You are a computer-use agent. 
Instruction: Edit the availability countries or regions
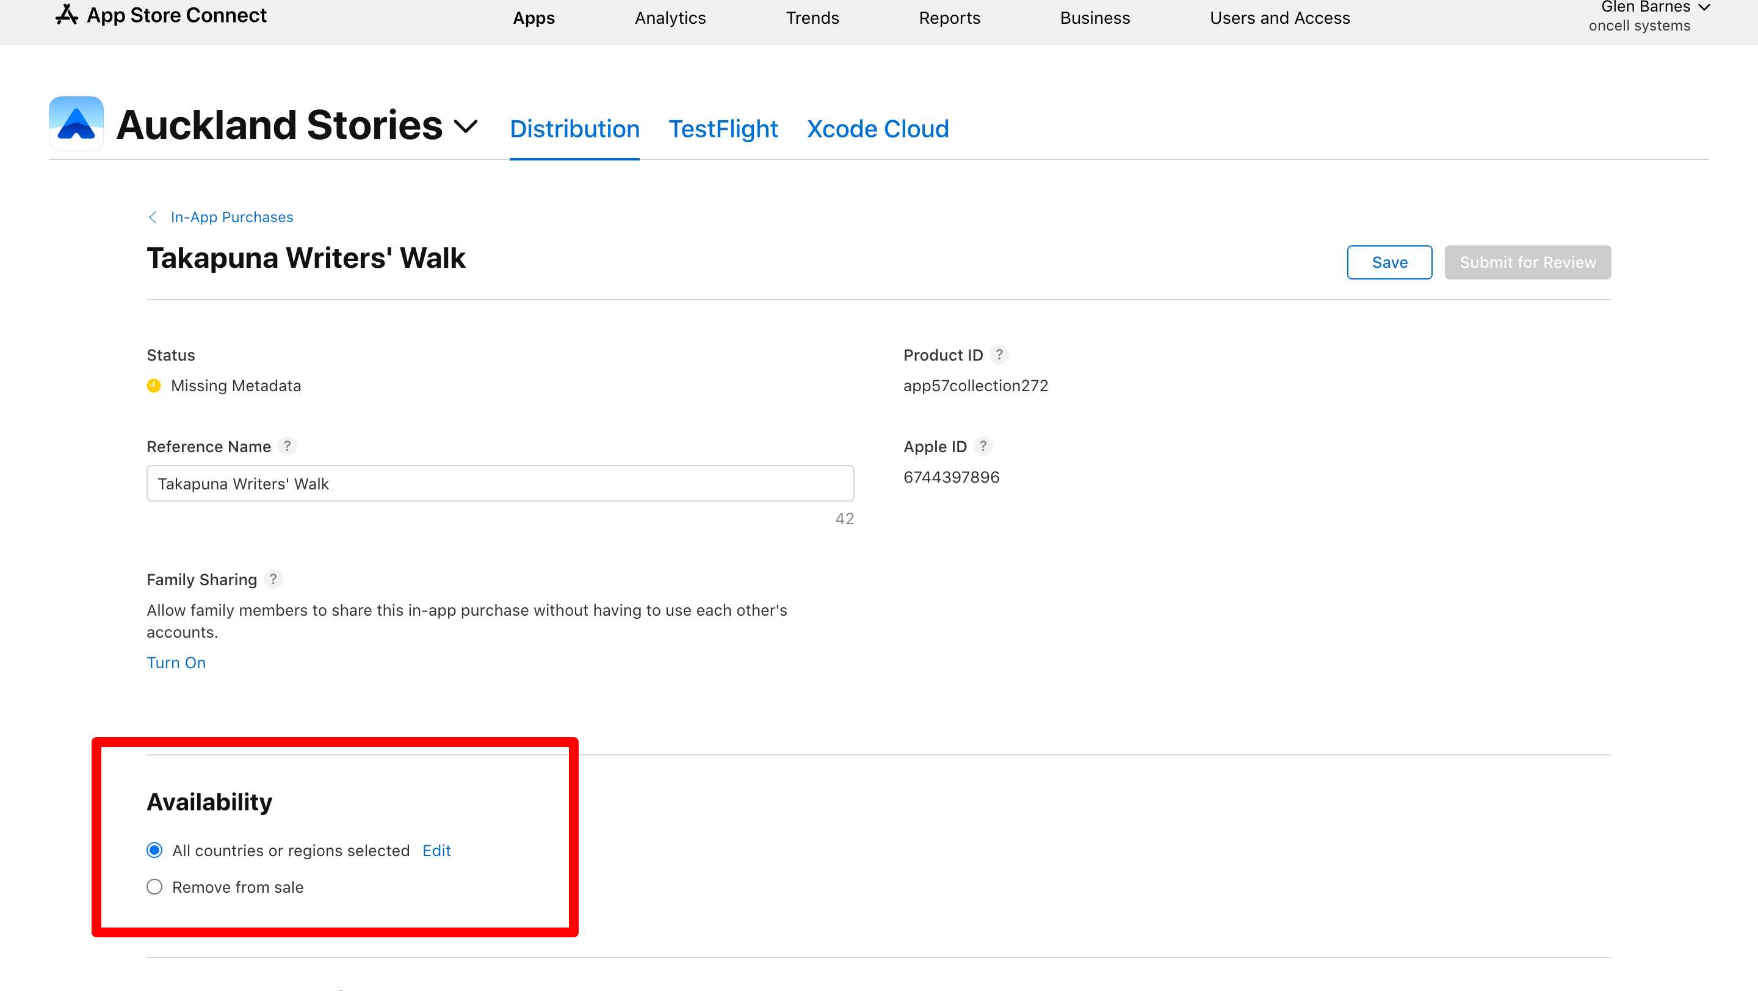coord(436,850)
